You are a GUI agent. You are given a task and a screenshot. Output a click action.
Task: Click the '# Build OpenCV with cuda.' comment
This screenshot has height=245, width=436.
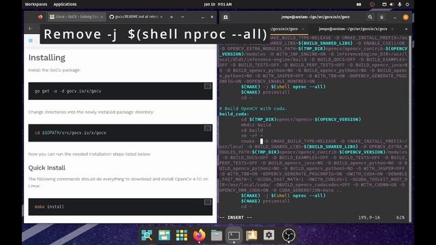tap(253, 108)
